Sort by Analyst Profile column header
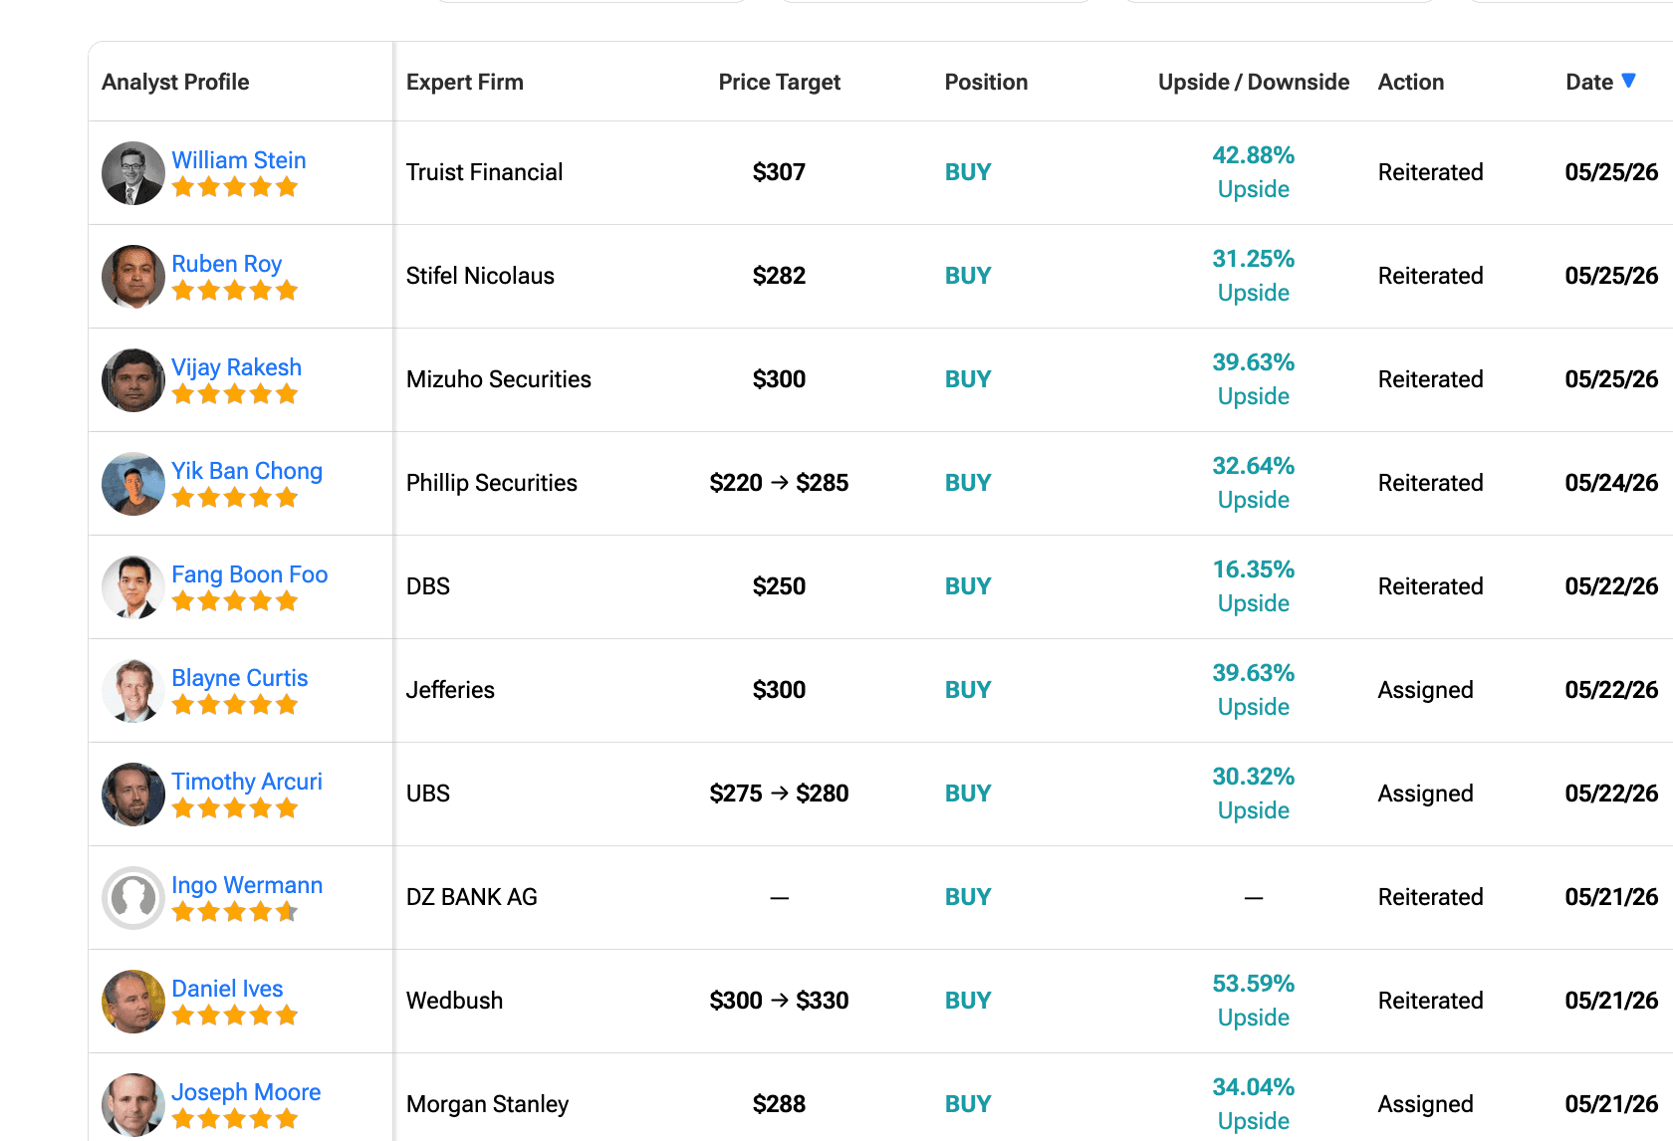Image resolution: width=1673 pixels, height=1141 pixels. 175,82
